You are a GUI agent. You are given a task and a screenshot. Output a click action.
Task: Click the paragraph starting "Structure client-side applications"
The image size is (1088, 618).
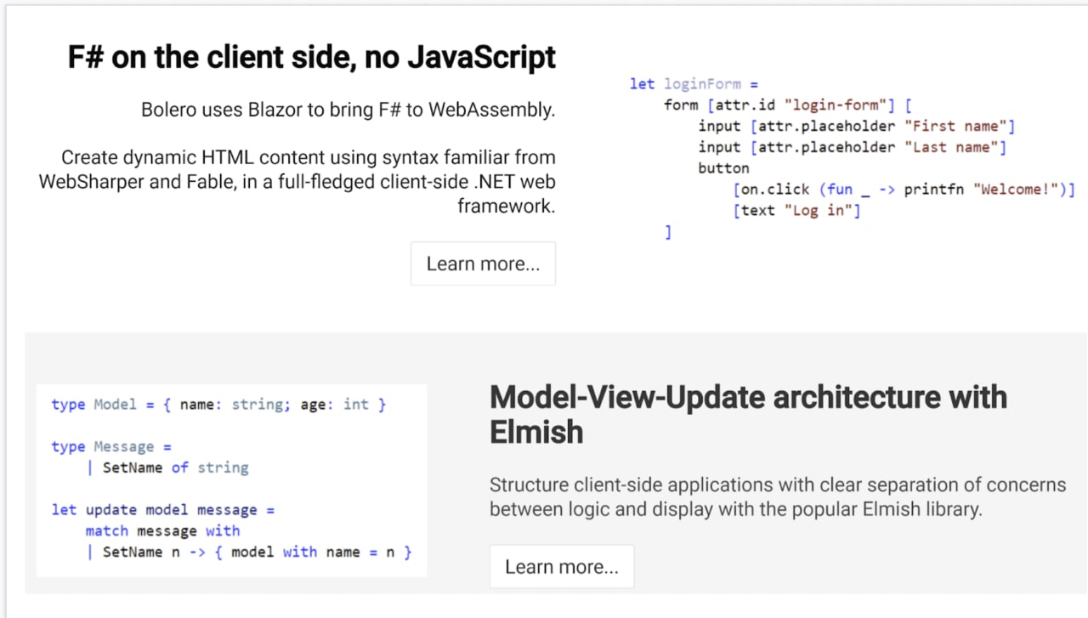(778, 497)
